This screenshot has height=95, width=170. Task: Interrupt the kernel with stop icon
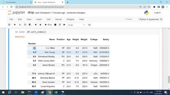[x=55, y=25]
